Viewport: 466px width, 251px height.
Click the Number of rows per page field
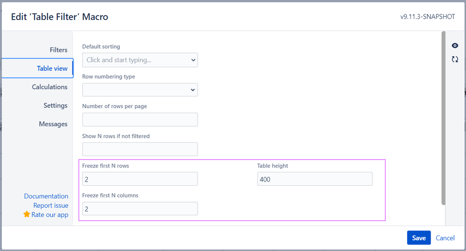tap(140, 119)
